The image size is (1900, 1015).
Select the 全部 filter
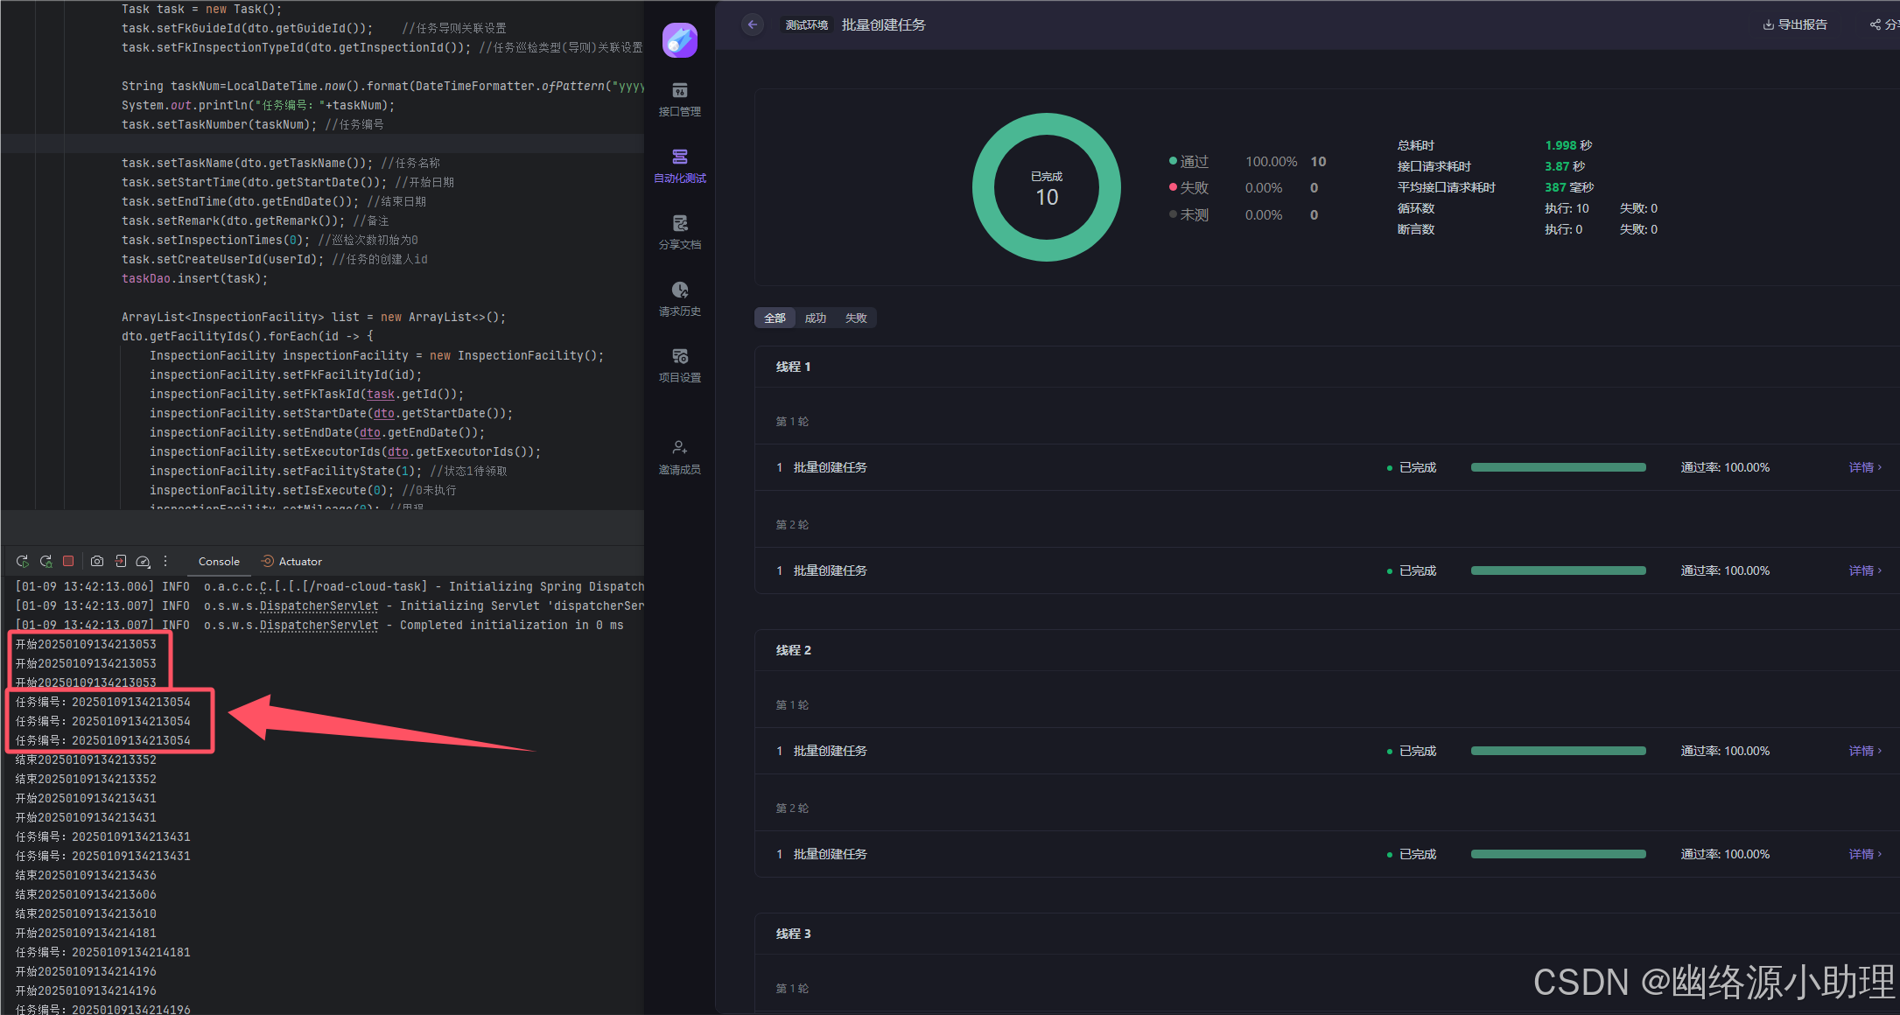tap(775, 318)
